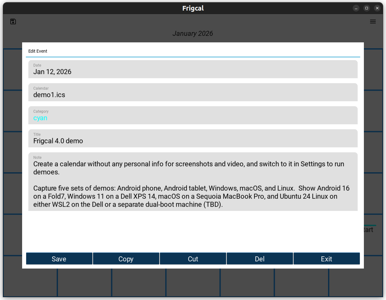386x300 pixels.
Task: Click the save floppy-disk icon
Action: pos(13,21)
